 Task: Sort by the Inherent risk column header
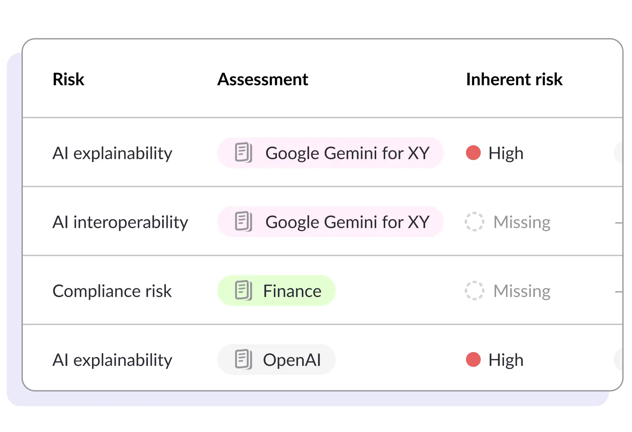[514, 79]
